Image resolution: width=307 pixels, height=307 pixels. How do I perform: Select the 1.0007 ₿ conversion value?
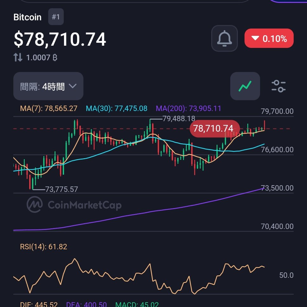pyautogui.click(x=42, y=58)
